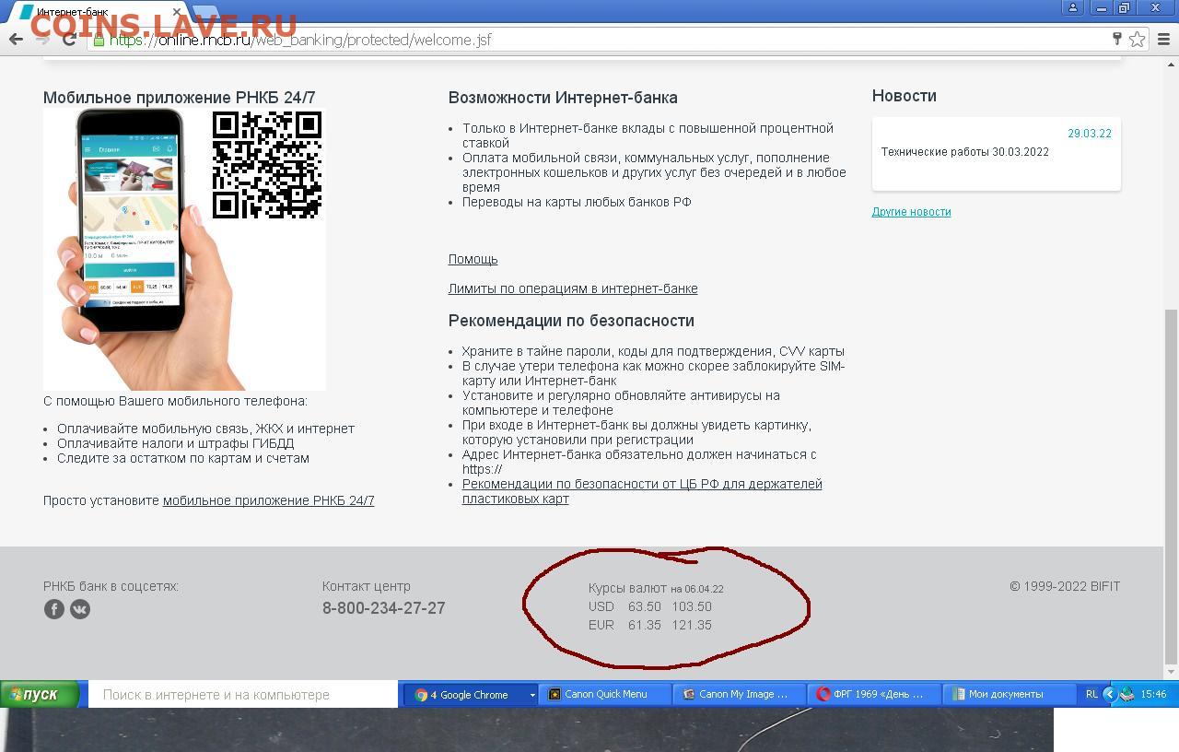Click the Курсы валют на 06.04.22 heading
This screenshot has height=752, width=1179.
click(656, 587)
